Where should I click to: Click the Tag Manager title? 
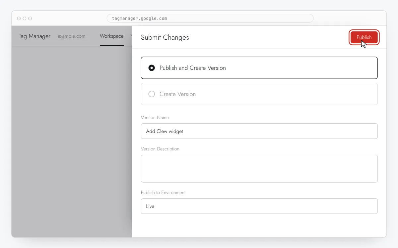pos(34,36)
